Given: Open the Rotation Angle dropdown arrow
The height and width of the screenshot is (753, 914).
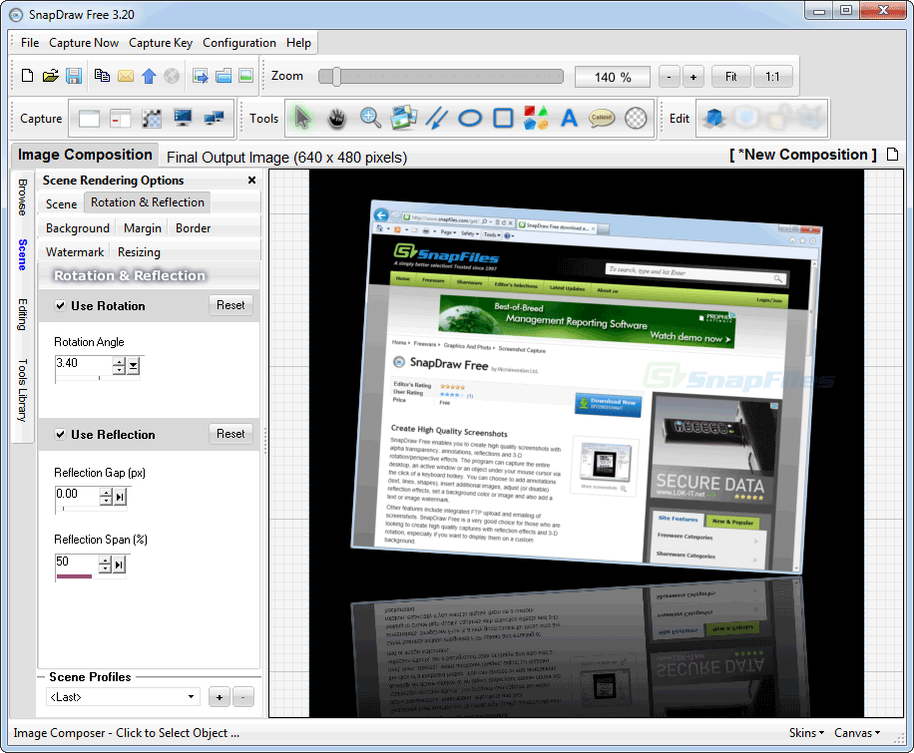Looking at the screenshot, I should (x=134, y=366).
